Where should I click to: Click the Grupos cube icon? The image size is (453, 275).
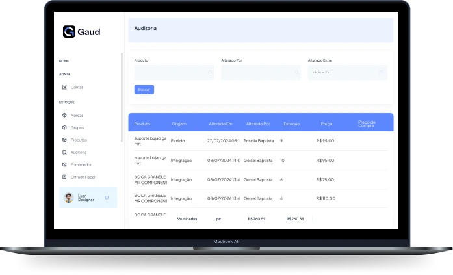coord(64,127)
